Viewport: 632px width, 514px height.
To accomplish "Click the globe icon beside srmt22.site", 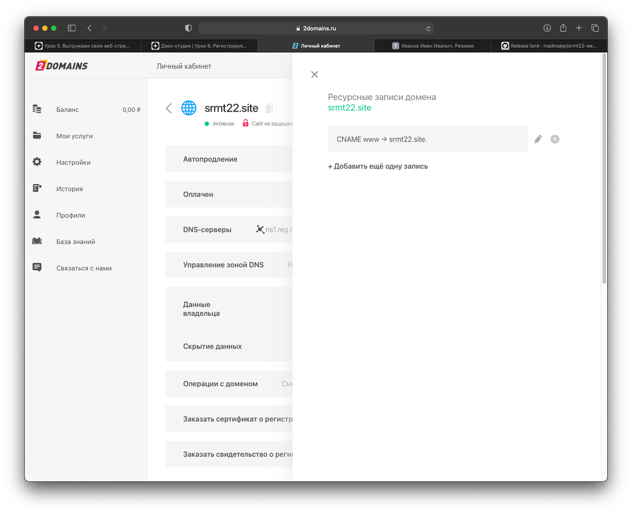I will [x=189, y=108].
